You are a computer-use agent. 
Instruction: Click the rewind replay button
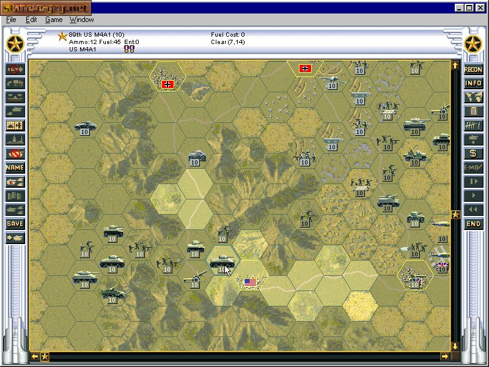tap(473, 210)
